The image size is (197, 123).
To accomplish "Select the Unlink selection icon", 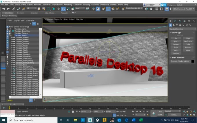I will (19, 9).
